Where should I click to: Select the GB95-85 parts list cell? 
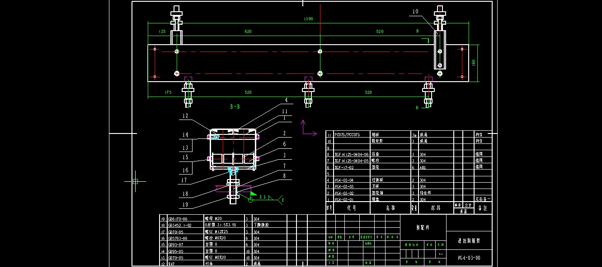coord(176,251)
